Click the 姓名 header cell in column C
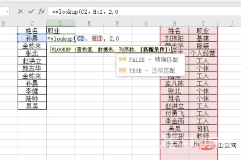 [32, 30]
